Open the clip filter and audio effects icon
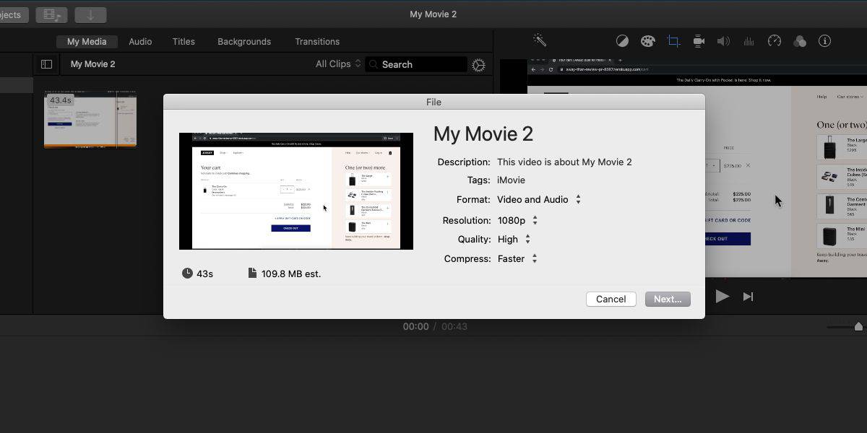Screen dimensions: 867x433 point(800,41)
